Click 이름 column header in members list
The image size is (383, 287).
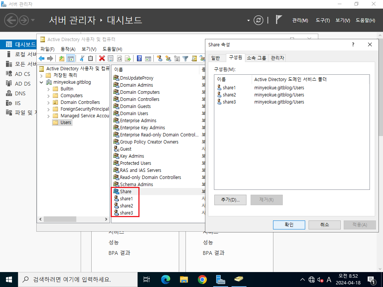[233, 79]
